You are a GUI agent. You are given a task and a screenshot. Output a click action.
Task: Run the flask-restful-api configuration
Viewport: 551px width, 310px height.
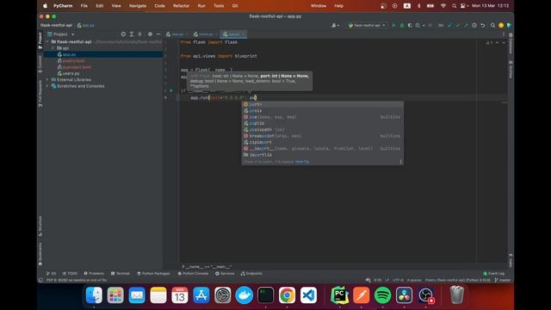pyautogui.click(x=393, y=25)
